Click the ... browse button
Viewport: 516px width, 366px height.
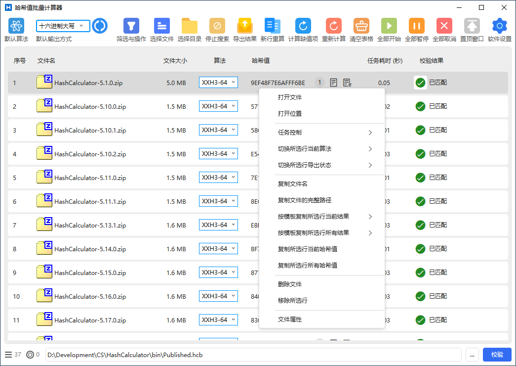point(472,355)
